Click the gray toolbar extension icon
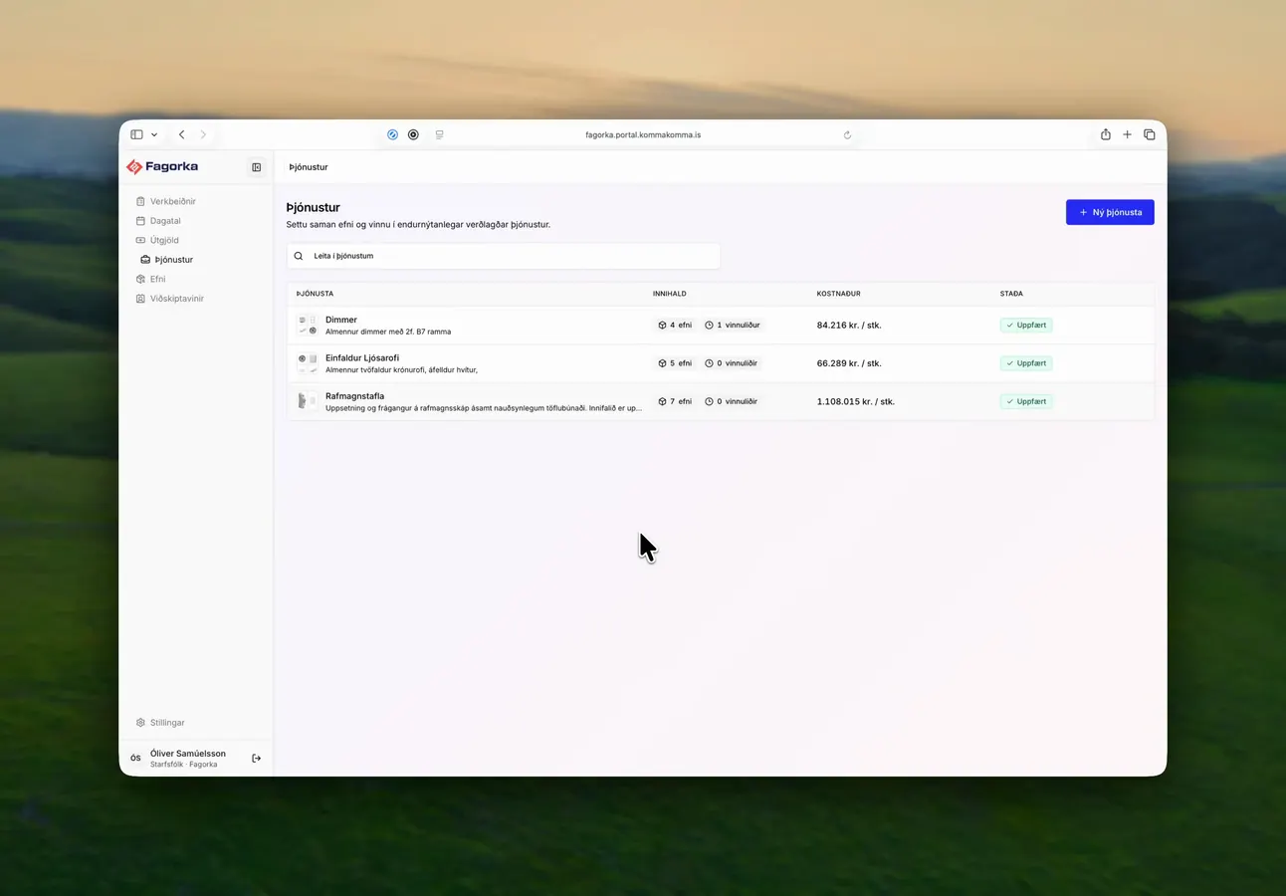This screenshot has width=1286, height=896. coord(439,134)
